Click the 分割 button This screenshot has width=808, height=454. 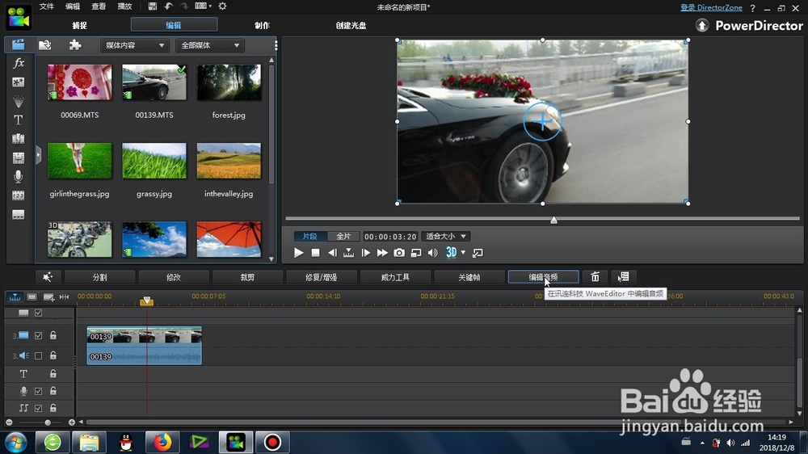pyautogui.click(x=100, y=277)
